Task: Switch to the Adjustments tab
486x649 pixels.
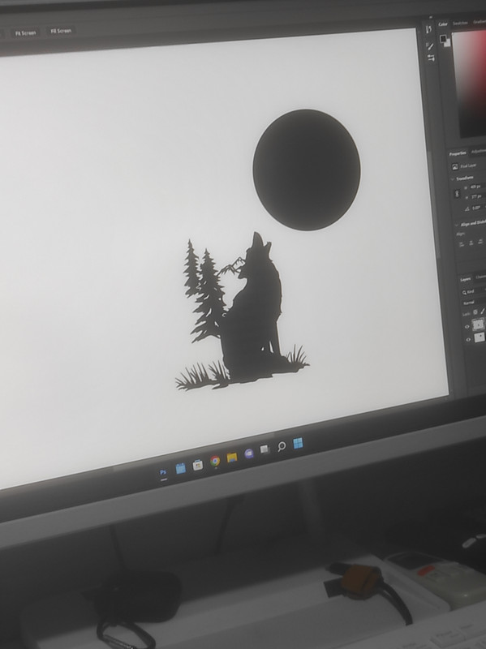Action: tap(479, 152)
